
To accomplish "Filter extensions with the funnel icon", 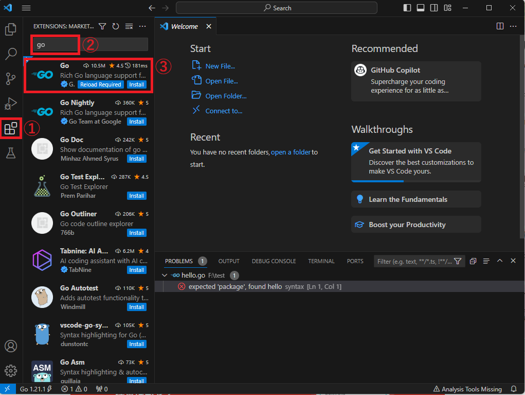I will tap(102, 26).
